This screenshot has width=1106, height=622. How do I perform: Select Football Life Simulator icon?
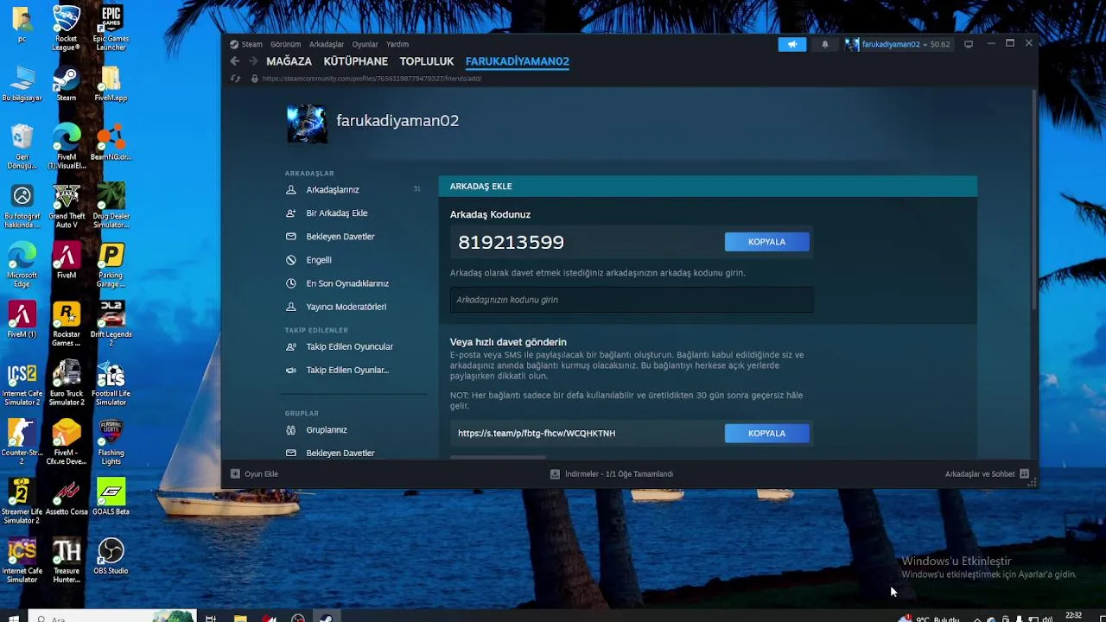click(111, 383)
